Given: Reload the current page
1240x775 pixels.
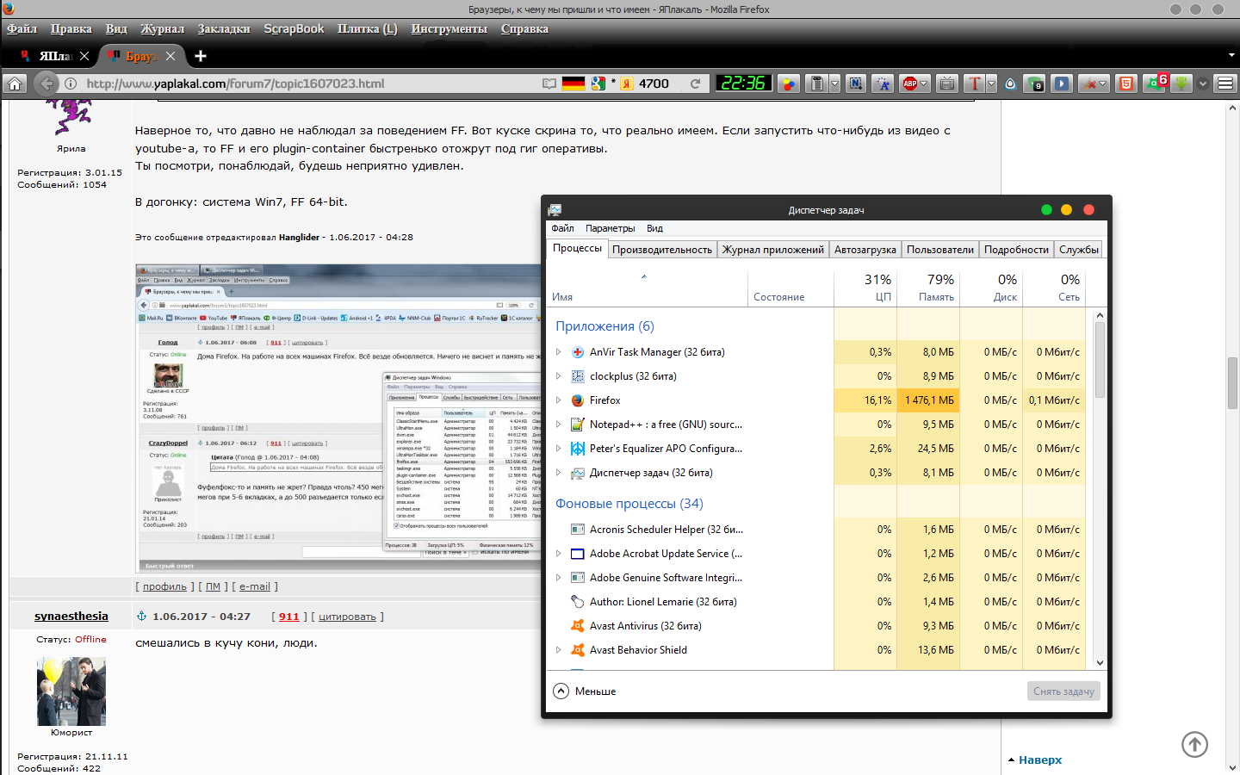Looking at the screenshot, I should point(695,84).
